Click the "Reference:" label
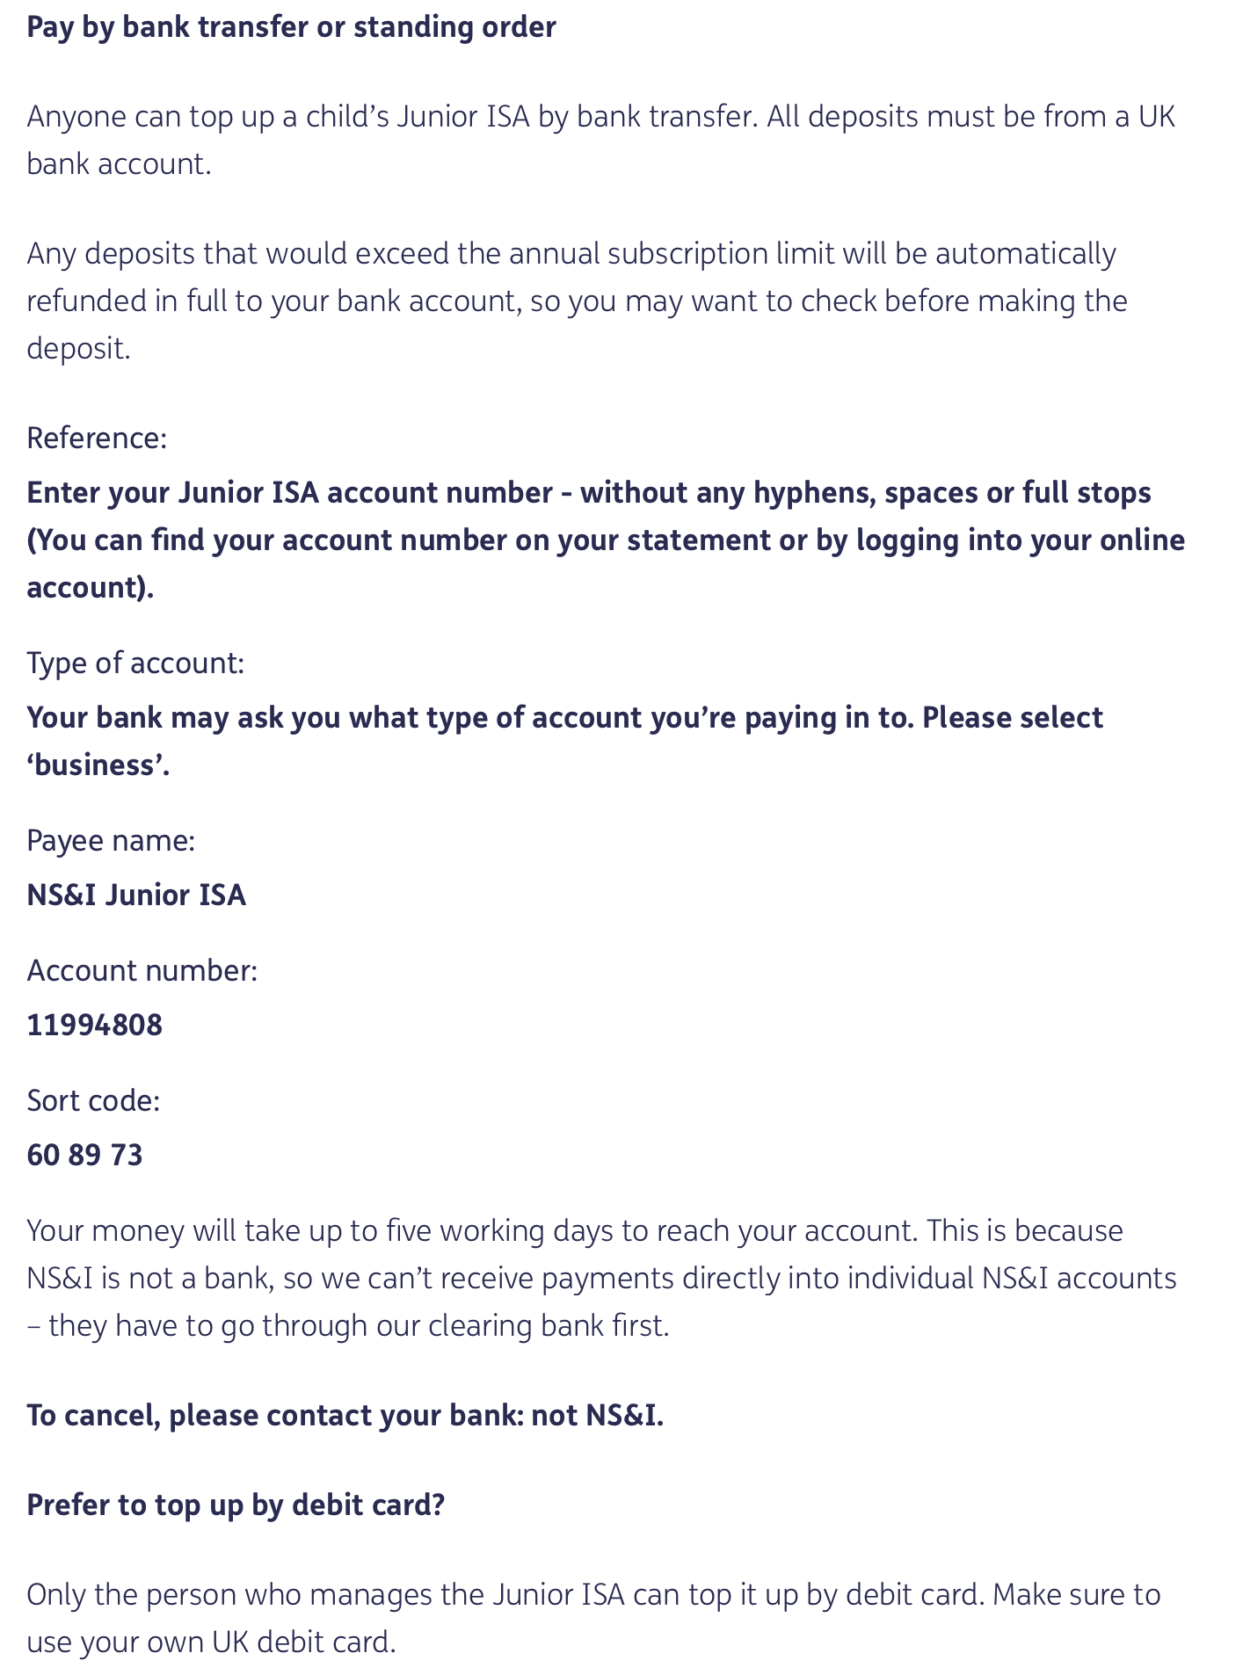This screenshot has width=1243, height=1675. pos(97,437)
